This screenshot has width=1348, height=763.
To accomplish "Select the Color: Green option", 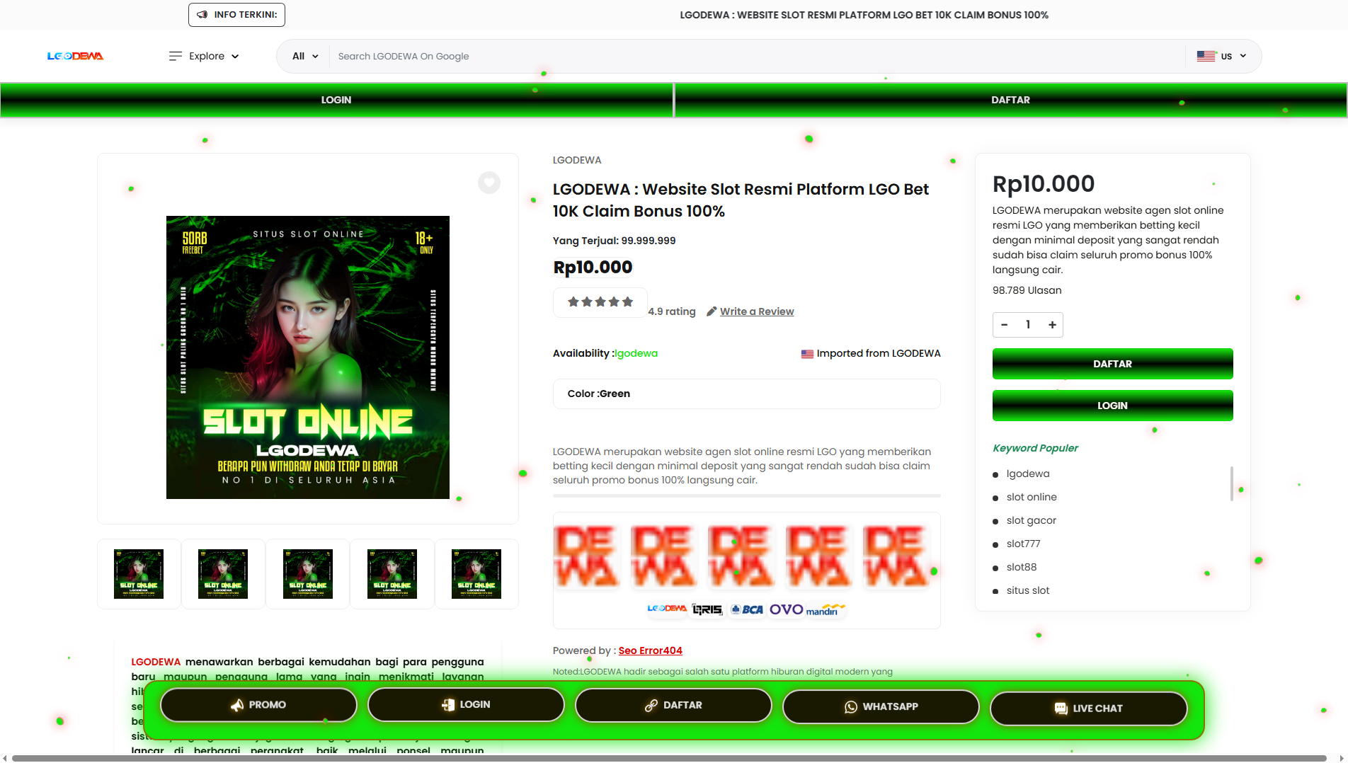I will (747, 394).
